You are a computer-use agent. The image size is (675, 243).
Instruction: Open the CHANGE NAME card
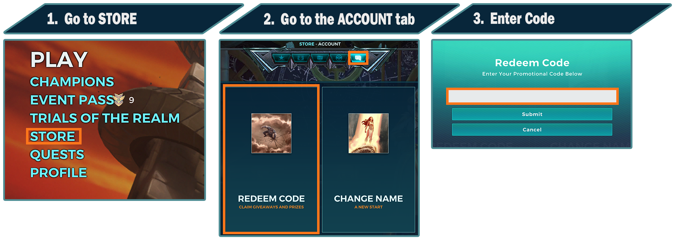(x=368, y=160)
